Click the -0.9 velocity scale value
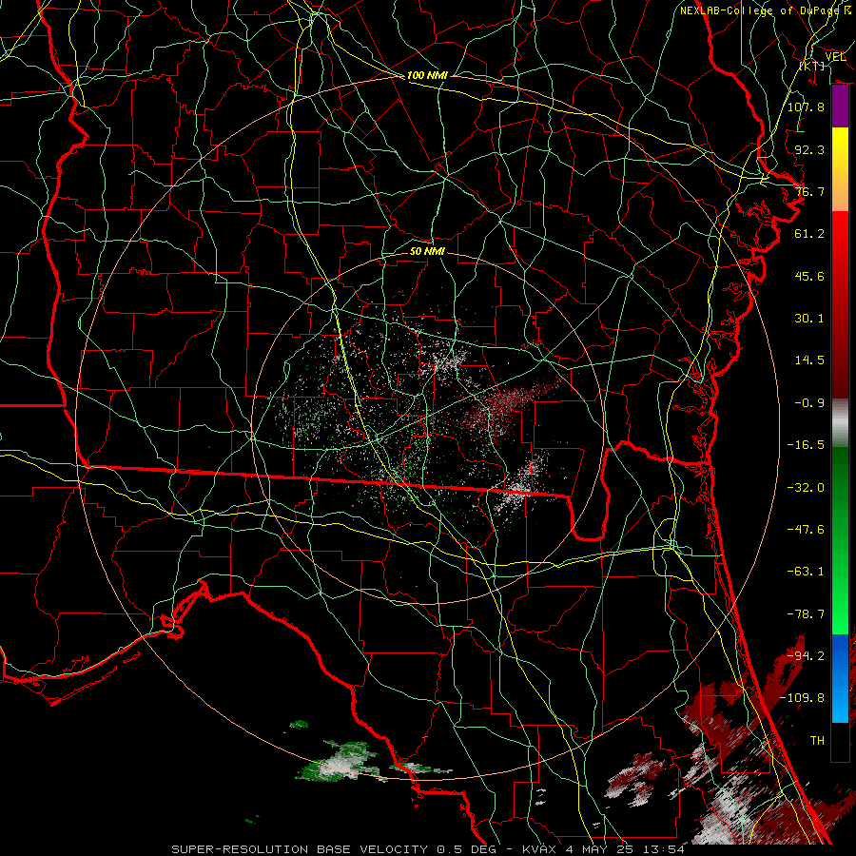 pyautogui.click(x=809, y=403)
